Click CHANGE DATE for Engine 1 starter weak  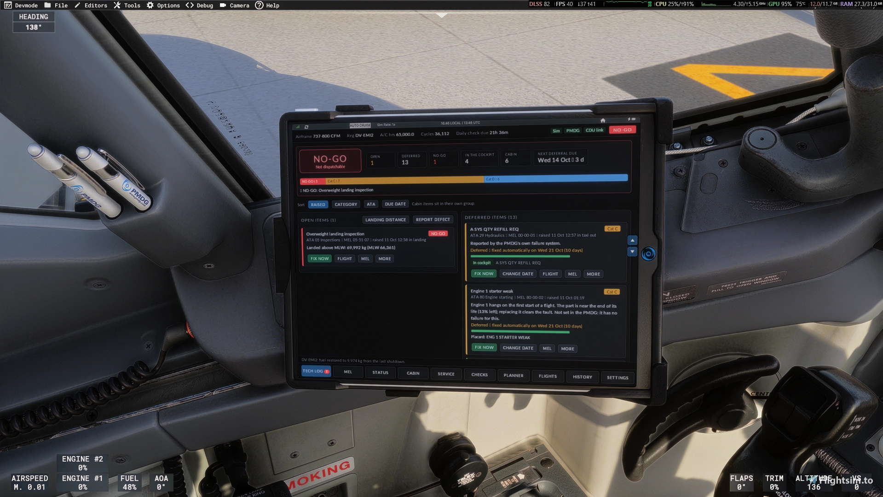(x=518, y=348)
